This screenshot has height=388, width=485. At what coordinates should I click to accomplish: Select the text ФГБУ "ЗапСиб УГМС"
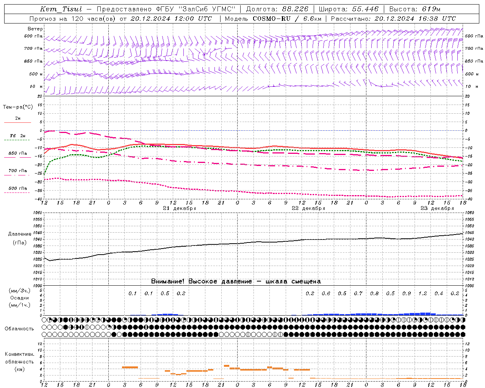click(195, 9)
